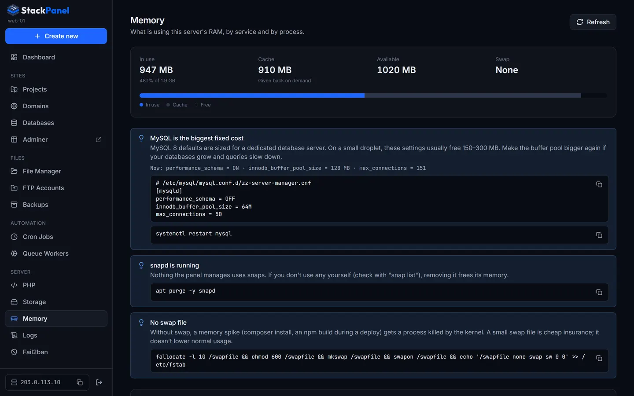Click the Fail2ban shield icon
Viewport: 634px width, 396px height.
[14, 352]
